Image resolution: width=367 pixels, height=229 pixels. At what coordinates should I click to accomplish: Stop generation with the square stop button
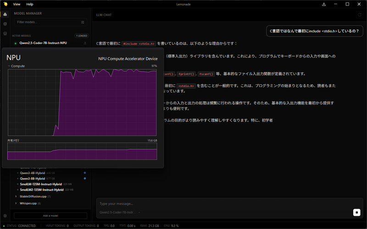[357, 212]
